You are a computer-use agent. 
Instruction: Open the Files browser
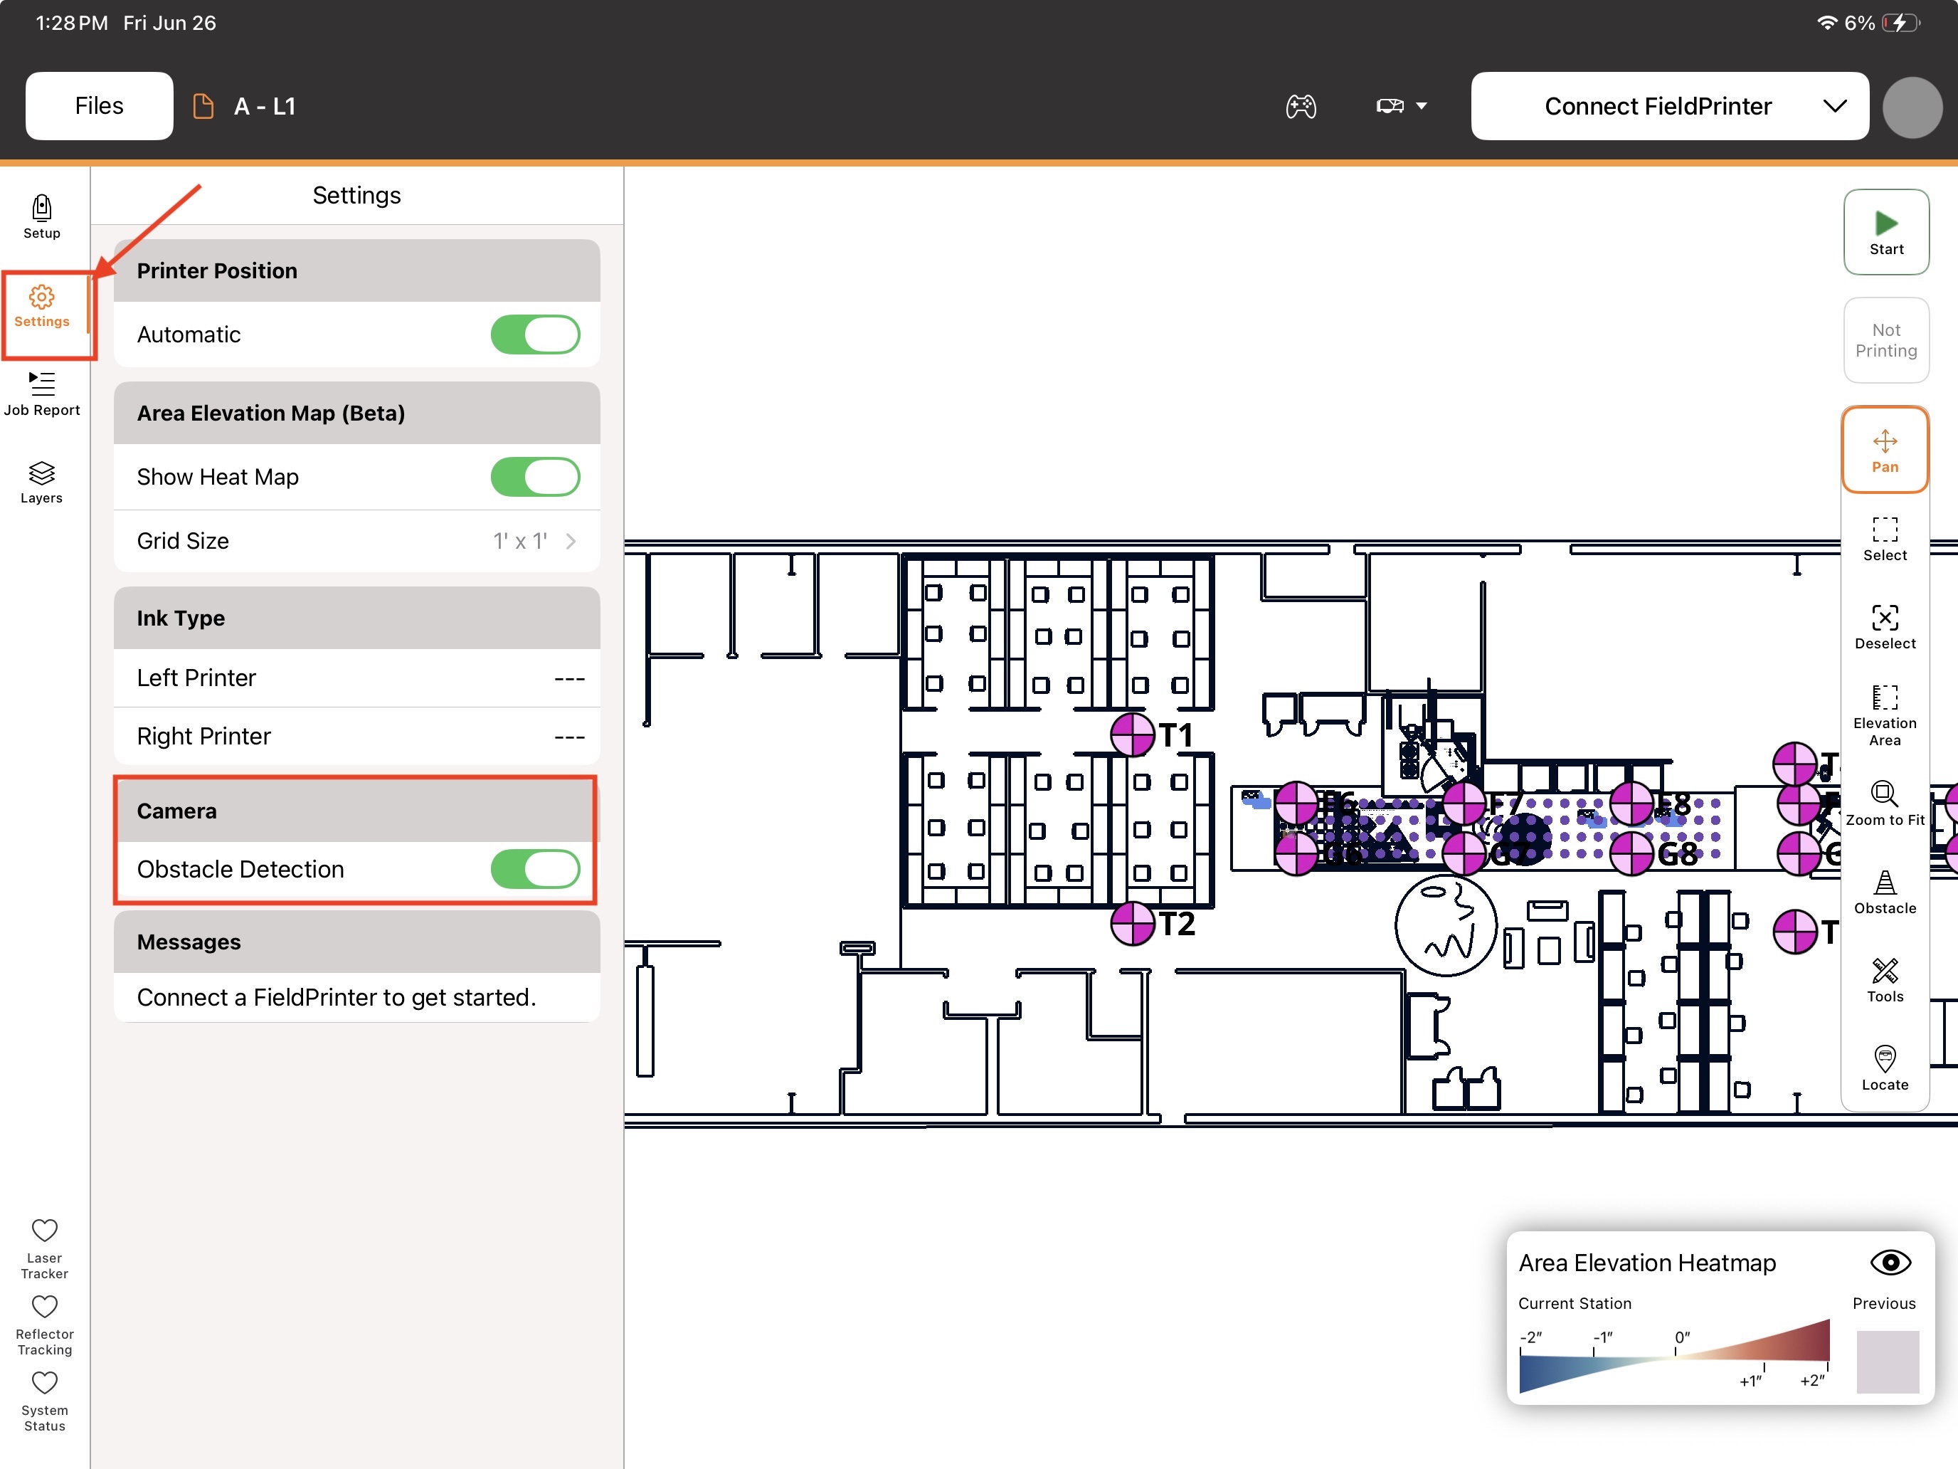click(99, 106)
